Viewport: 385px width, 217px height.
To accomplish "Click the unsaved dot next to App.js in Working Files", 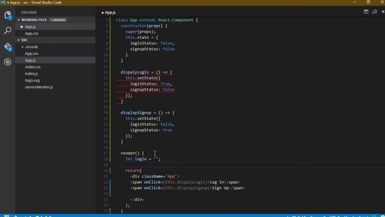I will coord(22,27).
